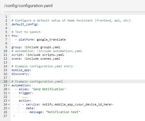Screen dimensions: 145x121
Task: Click line number 27 in the gutter
Action: click(x=5, y=116)
